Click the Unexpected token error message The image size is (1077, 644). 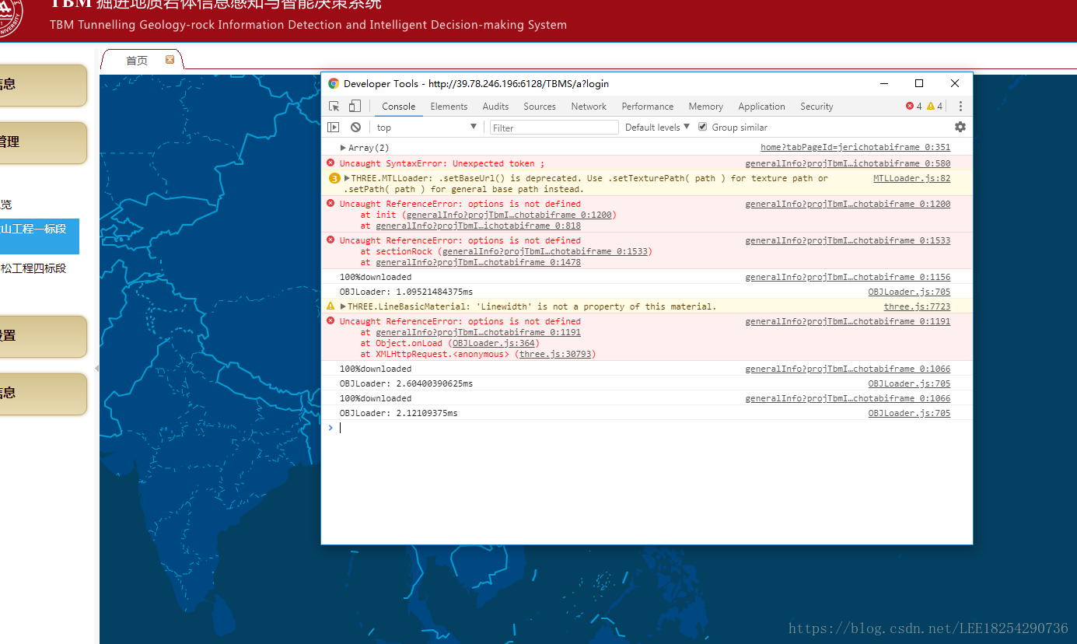coord(442,163)
